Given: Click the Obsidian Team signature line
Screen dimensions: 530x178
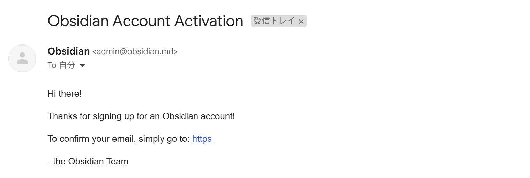Looking at the screenshot, I should pyautogui.click(x=88, y=161).
